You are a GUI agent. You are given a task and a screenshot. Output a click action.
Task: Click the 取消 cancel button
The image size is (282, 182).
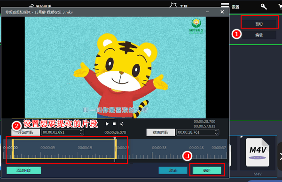173,170
